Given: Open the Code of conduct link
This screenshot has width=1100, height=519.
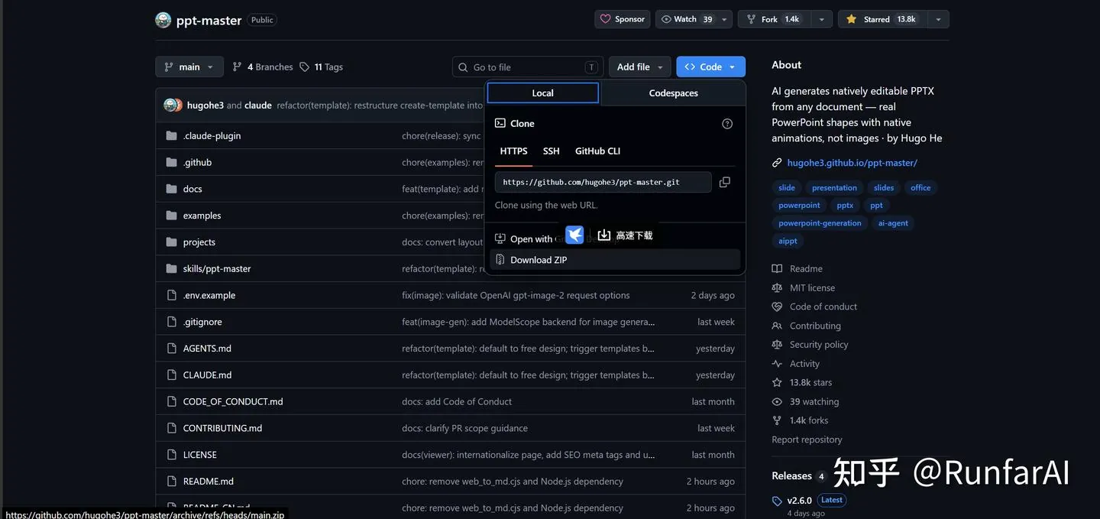Looking at the screenshot, I should [x=823, y=307].
